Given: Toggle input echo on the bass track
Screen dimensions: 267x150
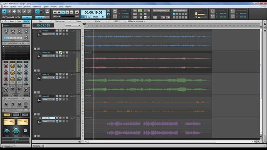Looking at the screenshot, I should tap(67, 30).
